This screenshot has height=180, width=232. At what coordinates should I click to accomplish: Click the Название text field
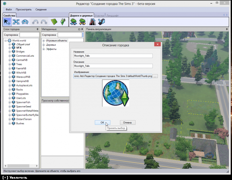point(113,56)
